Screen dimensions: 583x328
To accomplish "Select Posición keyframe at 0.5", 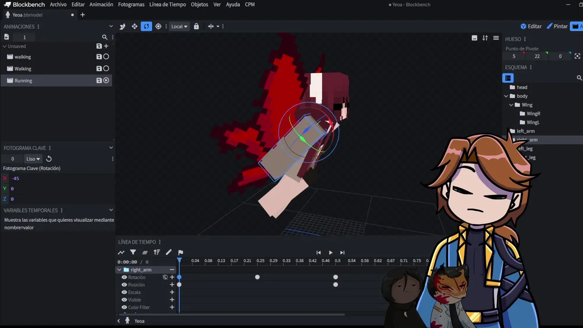I will 336,285.
